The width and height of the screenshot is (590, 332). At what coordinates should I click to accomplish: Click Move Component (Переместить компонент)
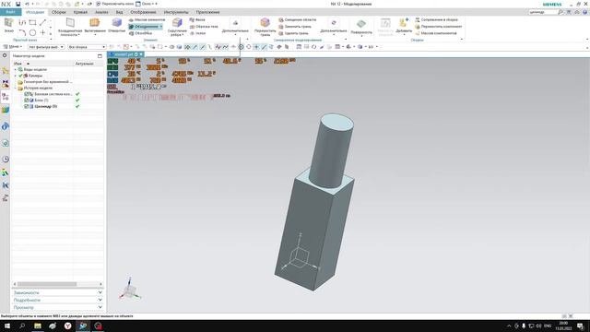(439, 27)
